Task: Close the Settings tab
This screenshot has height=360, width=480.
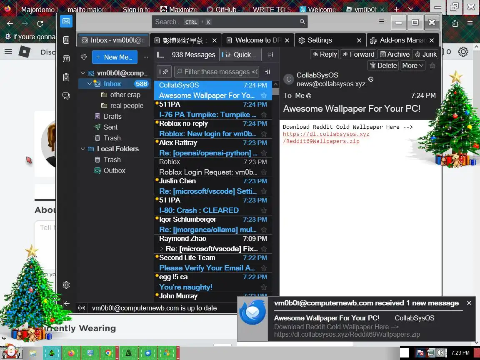Action: point(359,40)
